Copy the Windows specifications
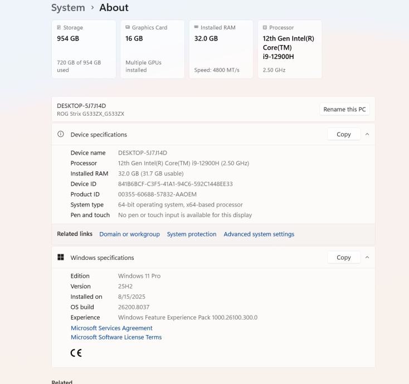The width and height of the screenshot is (409, 384). coord(344,258)
